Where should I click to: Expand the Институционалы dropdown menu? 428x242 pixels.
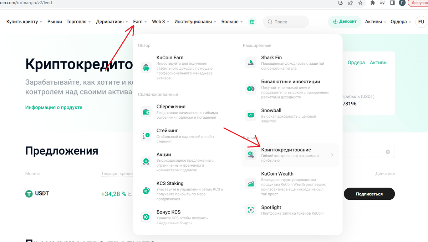(195, 22)
